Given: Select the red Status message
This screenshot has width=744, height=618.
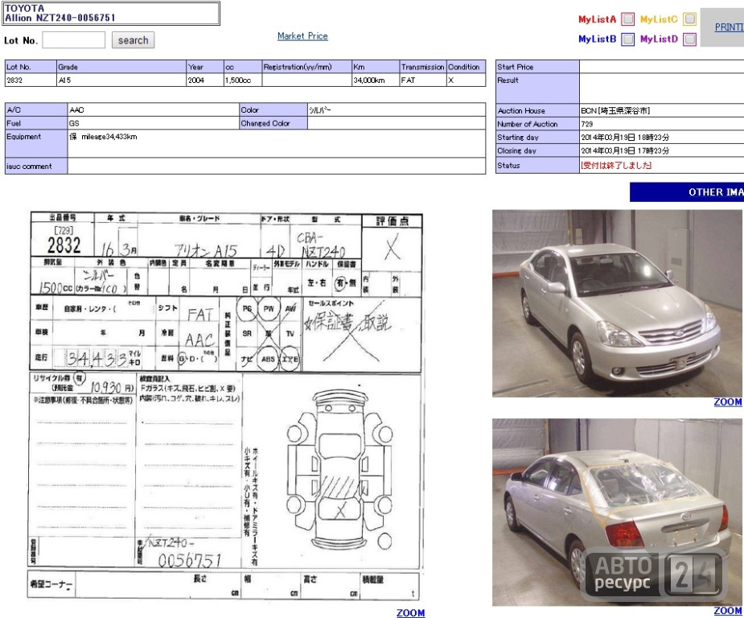Looking at the screenshot, I should pyautogui.click(x=616, y=165).
